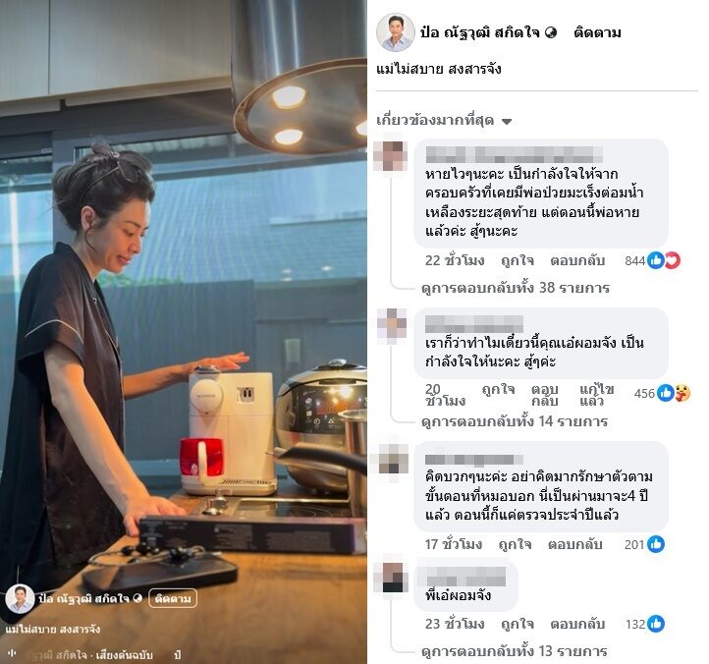Click แก้ไขแล้ว edited label on second comment
Image resolution: width=709 pixels, height=664 pixels.
[597, 395]
